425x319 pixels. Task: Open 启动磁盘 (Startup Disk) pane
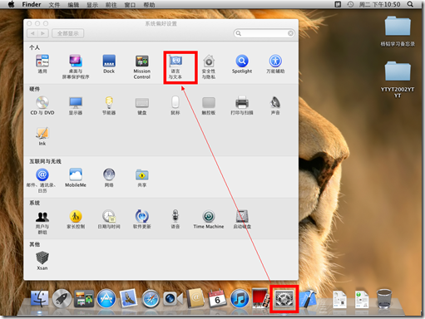coord(242,219)
